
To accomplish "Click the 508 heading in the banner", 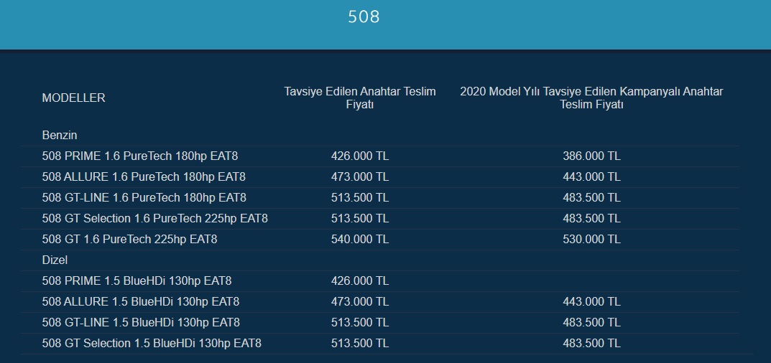I will coord(364,16).
